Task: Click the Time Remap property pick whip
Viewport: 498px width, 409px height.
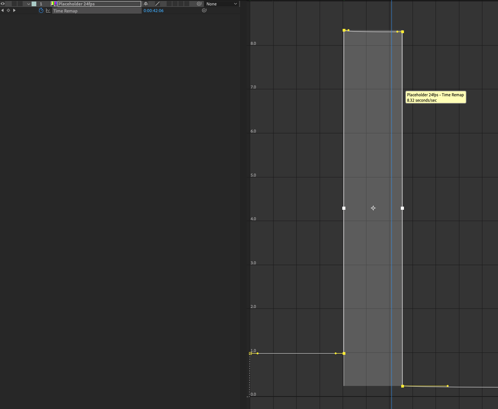Action: coord(204,11)
